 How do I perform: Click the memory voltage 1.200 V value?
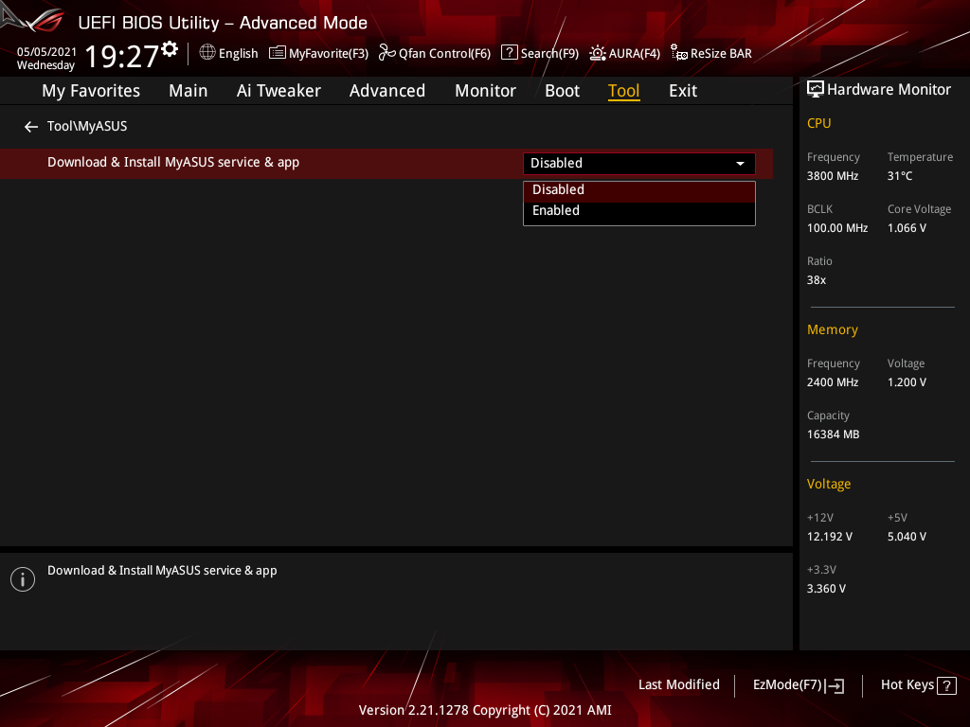click(907, 382)
